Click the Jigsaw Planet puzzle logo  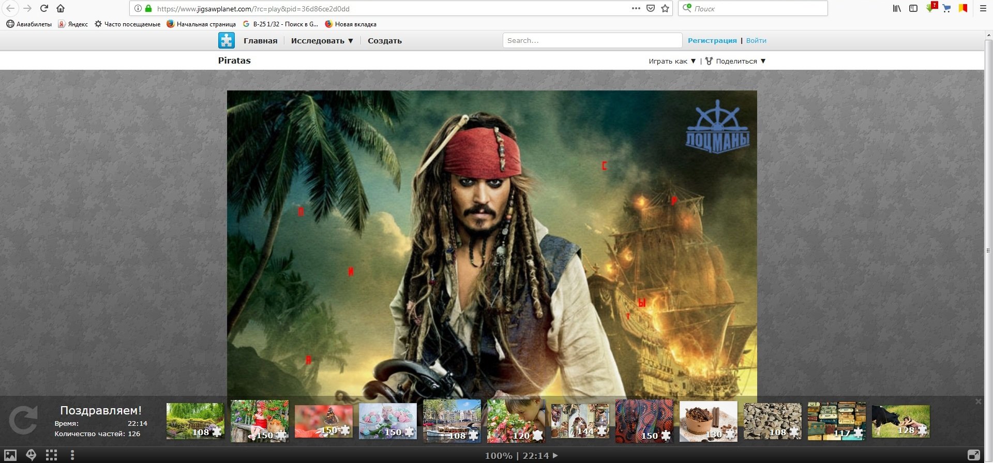(227, 40)
